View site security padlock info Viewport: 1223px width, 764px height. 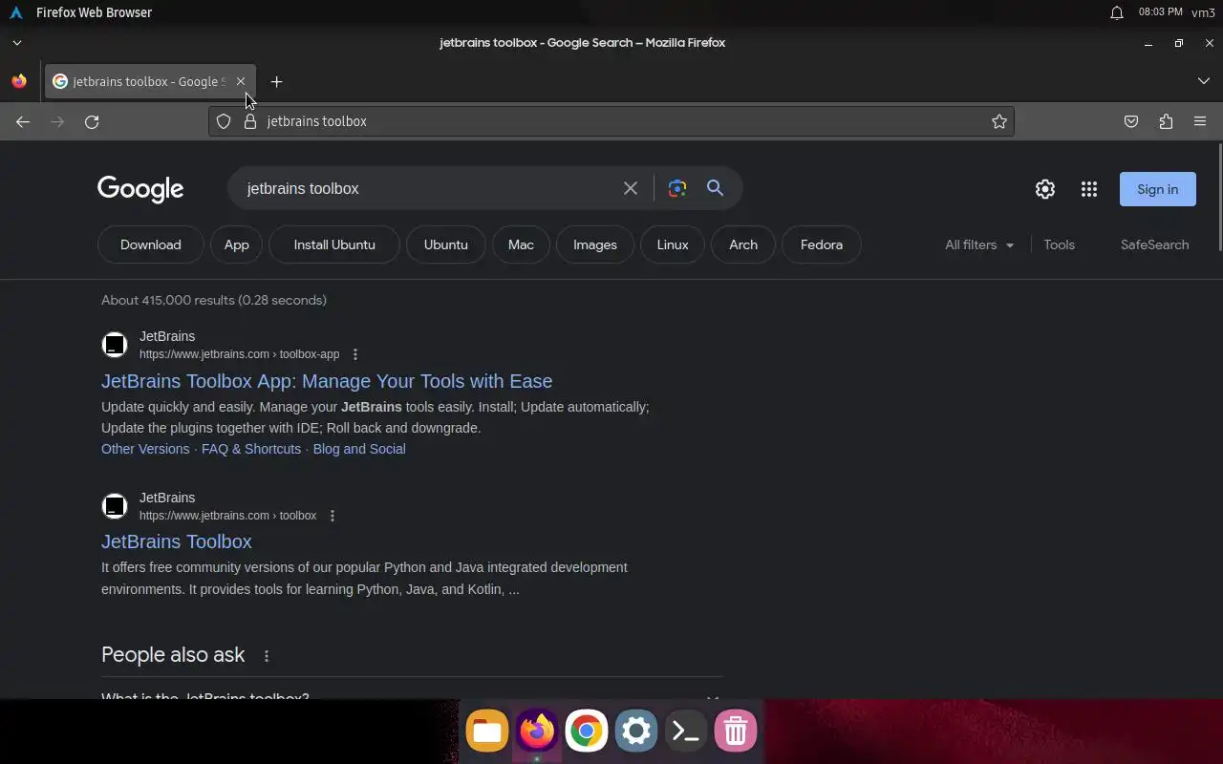point(250,121)
